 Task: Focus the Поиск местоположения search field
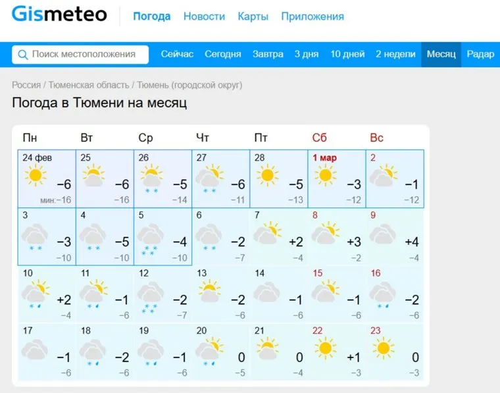coord(83,55)
